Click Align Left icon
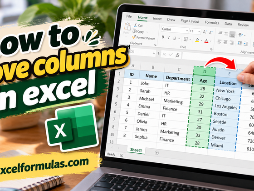 tap(219, 41)
